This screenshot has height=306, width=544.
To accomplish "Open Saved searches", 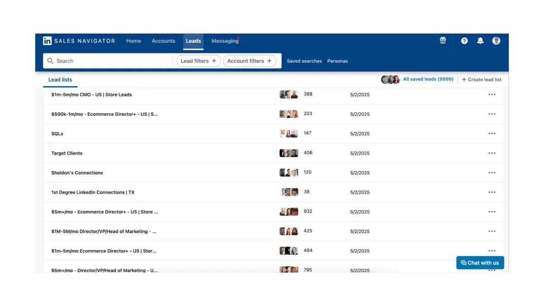I will pos(304,61).
